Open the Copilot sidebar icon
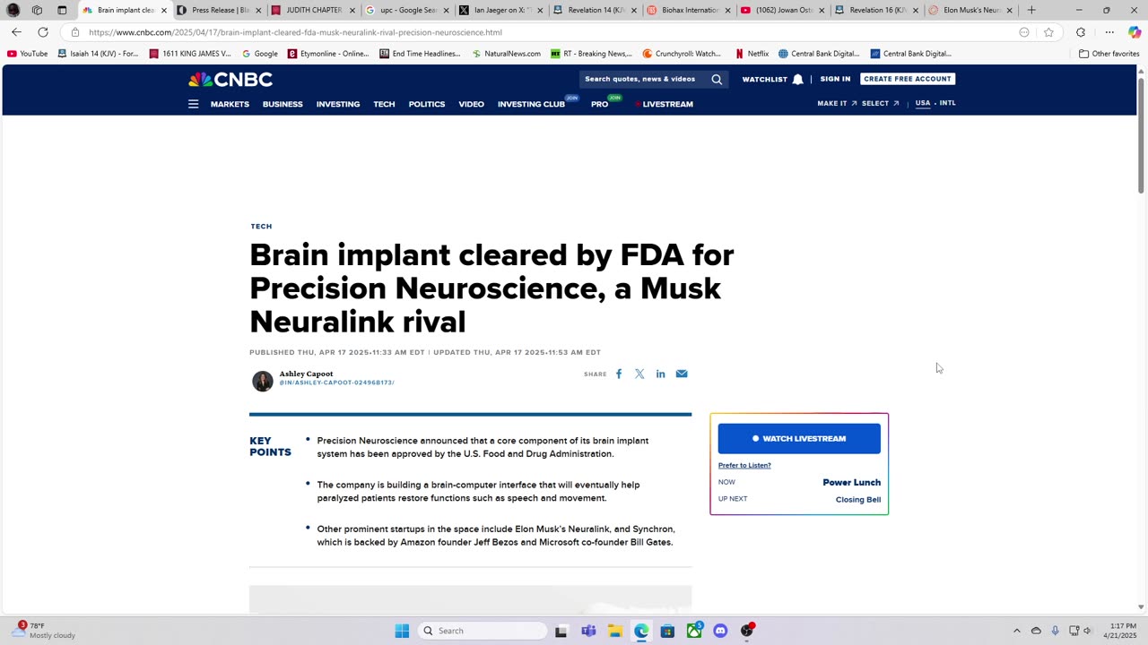This screenshot has width=1148, height=645. 1135,32
